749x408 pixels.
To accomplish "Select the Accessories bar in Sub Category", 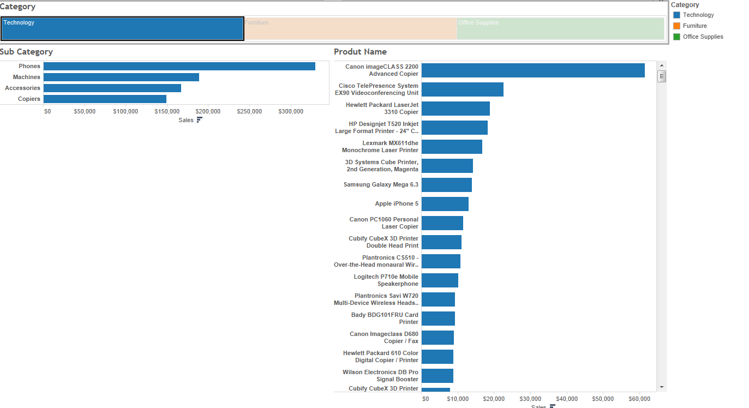I will pyautogui.click(x=112, y=88).
